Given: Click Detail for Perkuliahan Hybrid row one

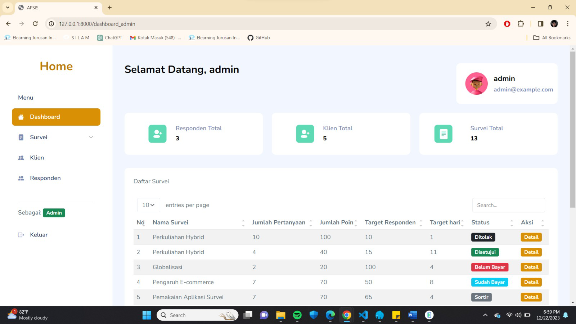Looking at the screenshot, I should [531, 237].
